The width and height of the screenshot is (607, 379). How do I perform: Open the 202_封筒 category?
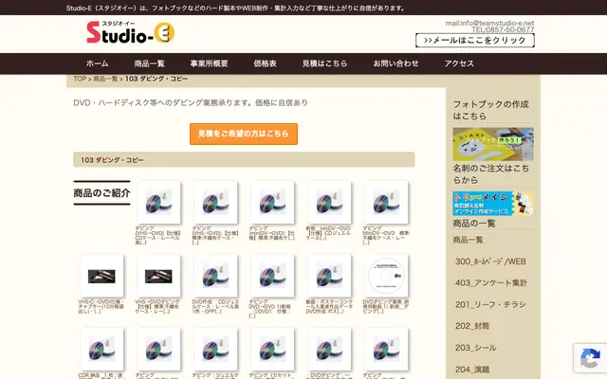click(472, 326)
